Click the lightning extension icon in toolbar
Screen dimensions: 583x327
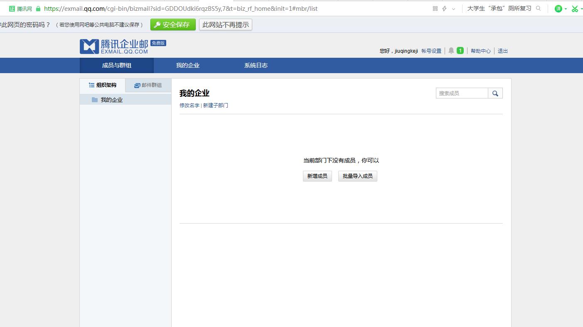[x=444, y=8]
